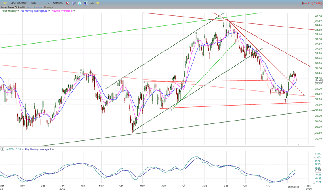
Task: Open the Add Indicator menu
Action: [x=19, y=3]
